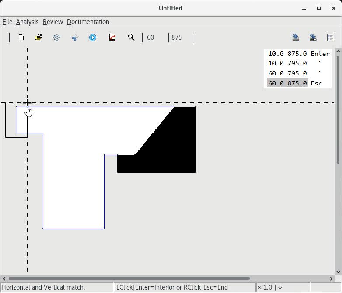Toggle the checklist panel icon

click(x=331, y=37)
